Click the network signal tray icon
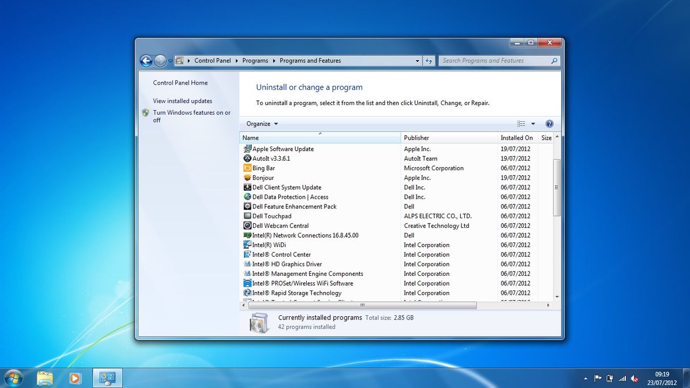The height and width of the screenshot is (388, 690). (623, 378)
